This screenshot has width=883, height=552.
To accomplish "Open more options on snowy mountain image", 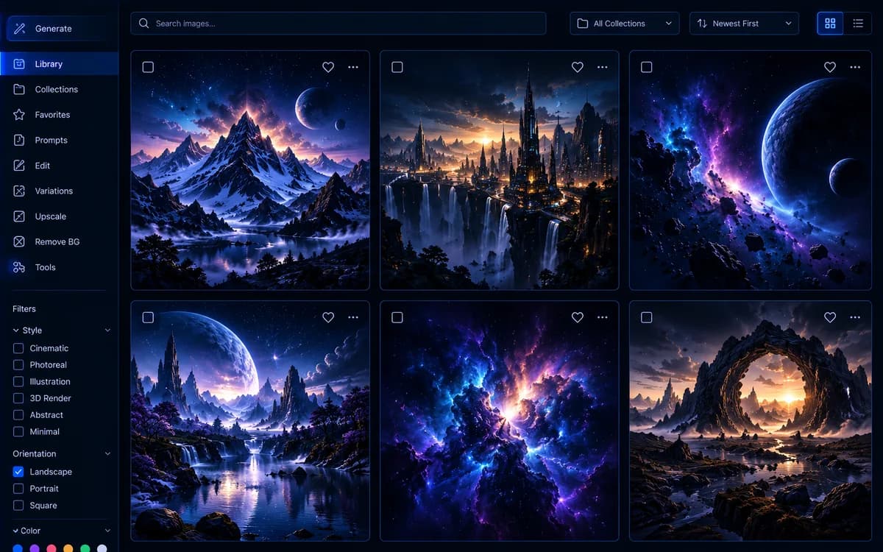I will coord(353,67).
